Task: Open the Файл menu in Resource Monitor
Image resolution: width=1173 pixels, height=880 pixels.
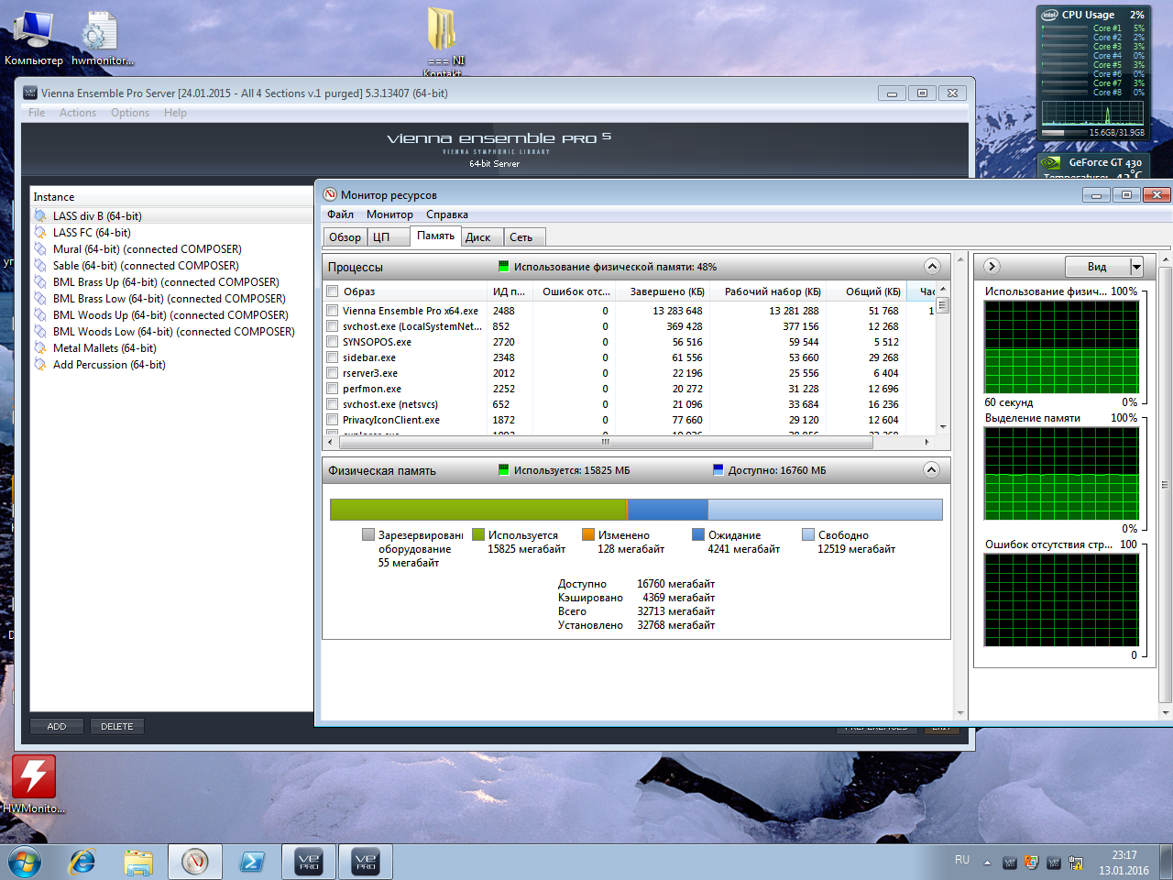Action: tap(341, 214)
